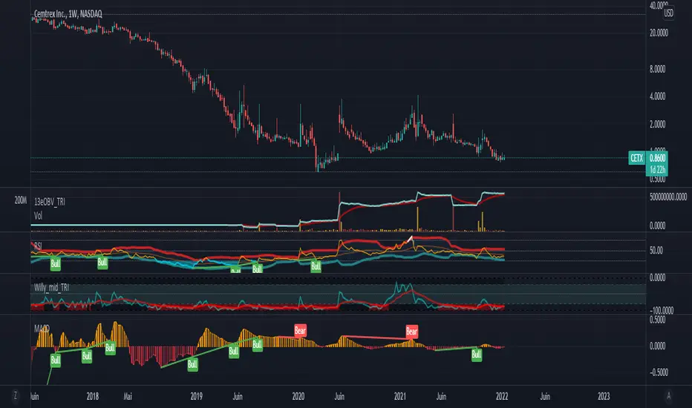
Task: Click the -100.0000 Willy scale label
Action: coord(662,311)
